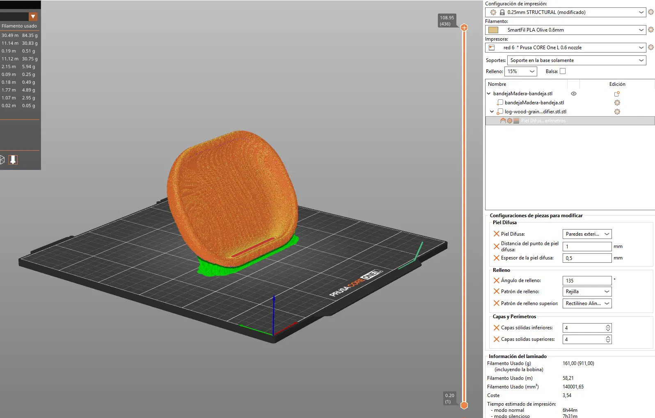Viewport: 655px width, 418px height.
Task: Open the Soportes dropdown
Action: click(577, 60)
